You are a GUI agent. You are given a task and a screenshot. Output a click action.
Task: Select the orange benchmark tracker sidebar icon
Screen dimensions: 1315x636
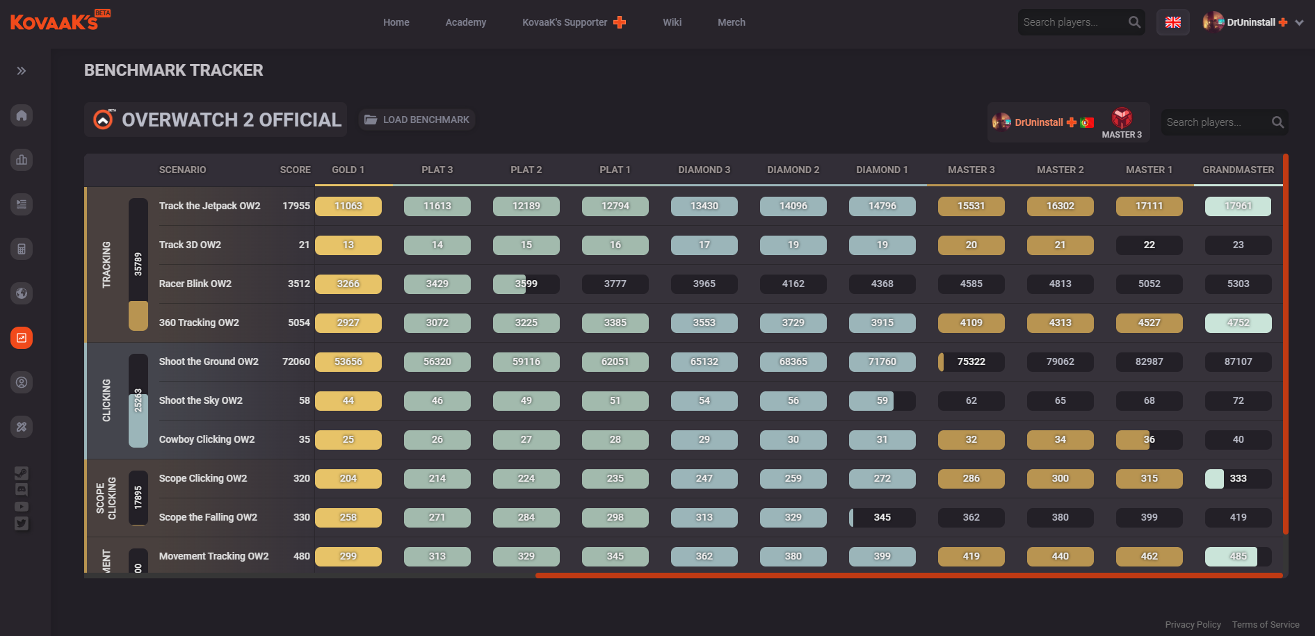coord(22,338)
